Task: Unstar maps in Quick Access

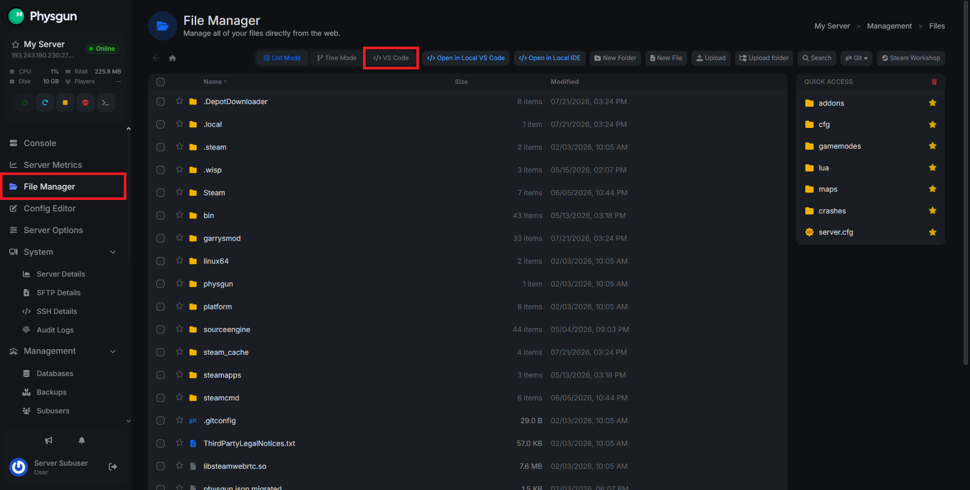Action: [933, 189]
